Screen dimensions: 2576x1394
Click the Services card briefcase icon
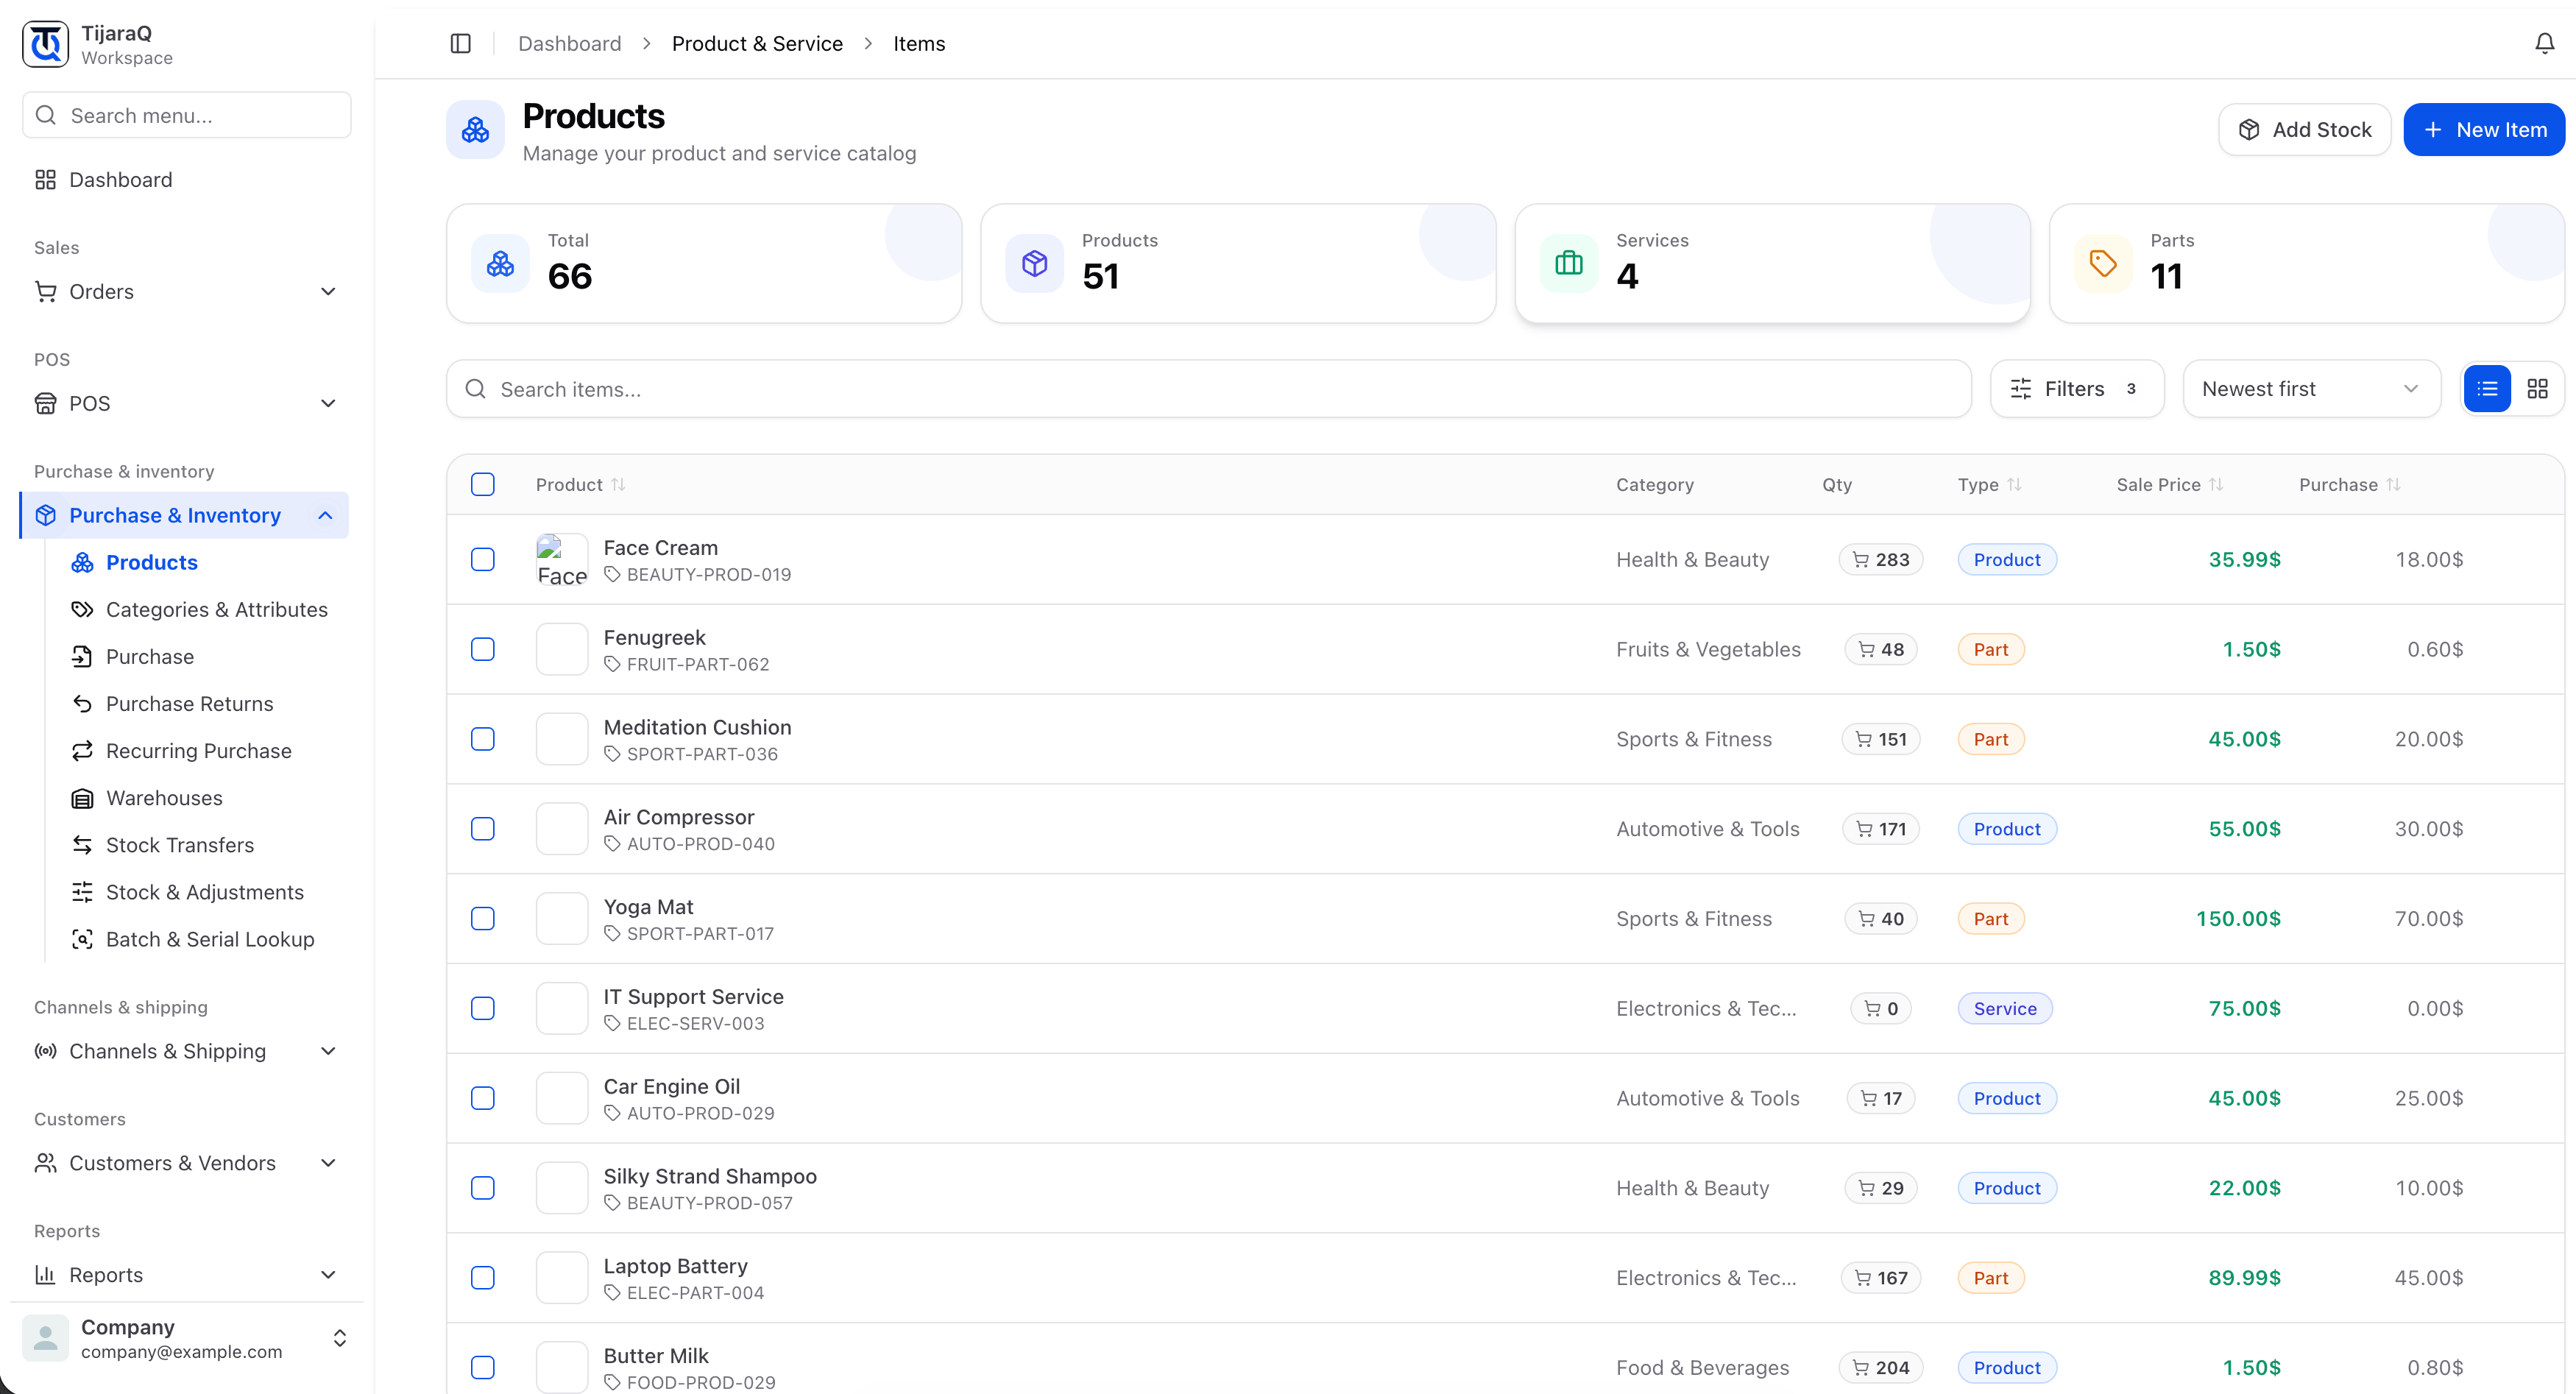(x=1569, y=264)
